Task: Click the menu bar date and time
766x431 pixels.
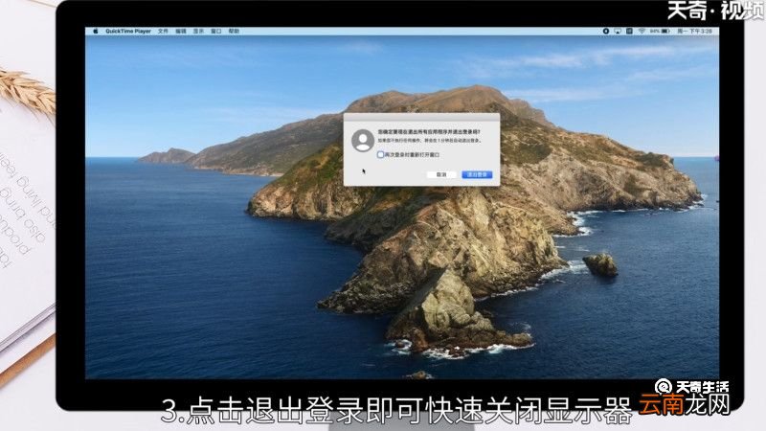Action: (x=695, y=31)
